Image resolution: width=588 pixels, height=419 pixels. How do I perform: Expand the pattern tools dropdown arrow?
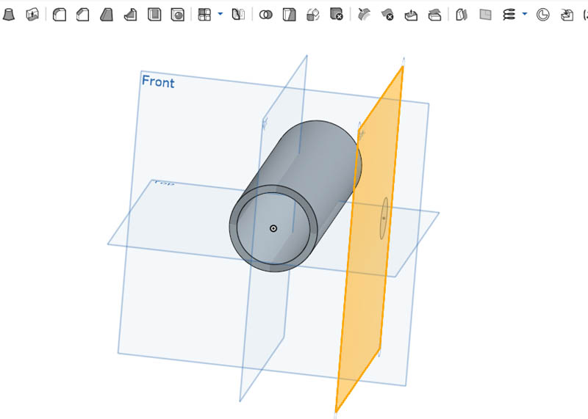coord(220,14)
